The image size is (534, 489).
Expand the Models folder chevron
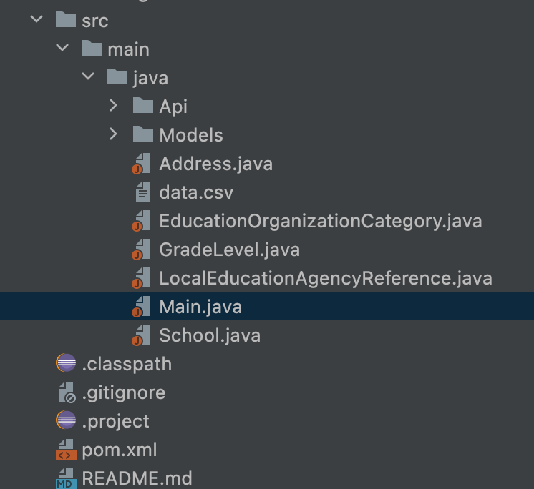point(113,134)
